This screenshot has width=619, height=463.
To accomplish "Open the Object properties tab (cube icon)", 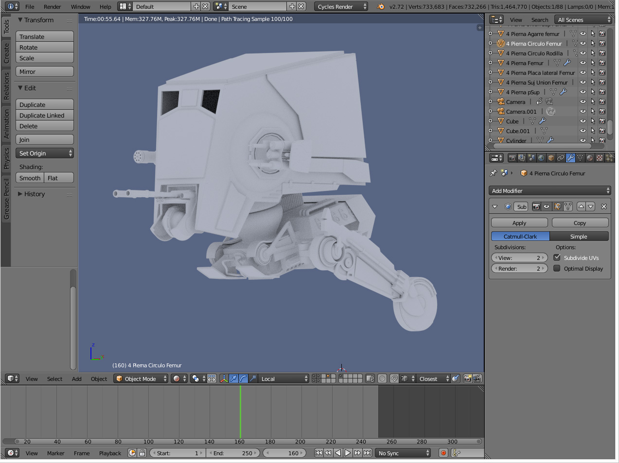I will click(x=551, y=158).
